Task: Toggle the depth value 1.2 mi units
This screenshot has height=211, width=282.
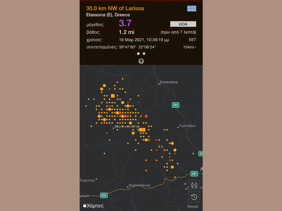Action: click(x=127, y=32)
